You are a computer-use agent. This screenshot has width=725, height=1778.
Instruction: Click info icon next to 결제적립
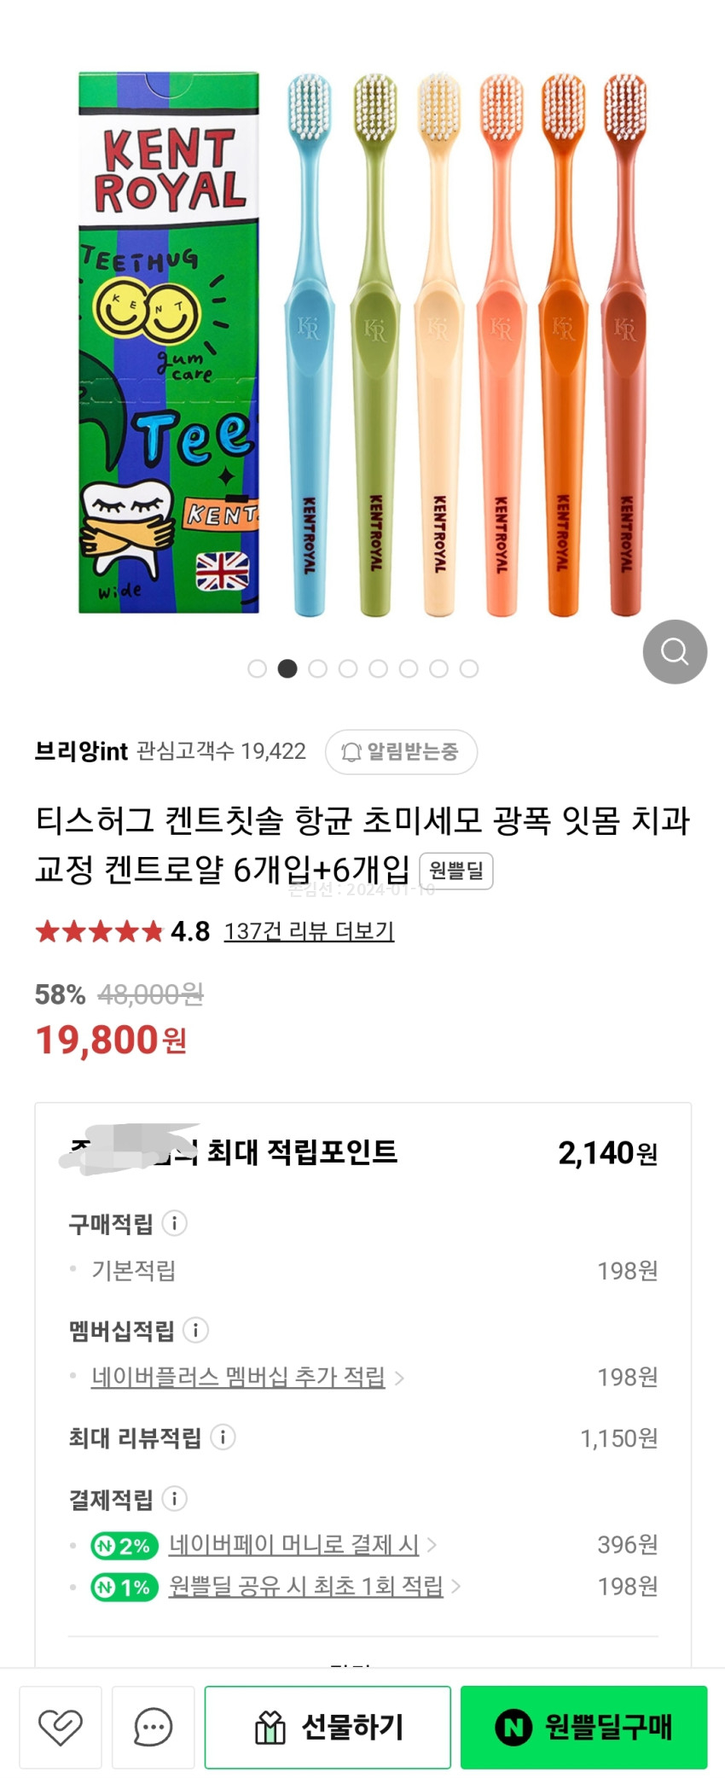coord(175,1498)
